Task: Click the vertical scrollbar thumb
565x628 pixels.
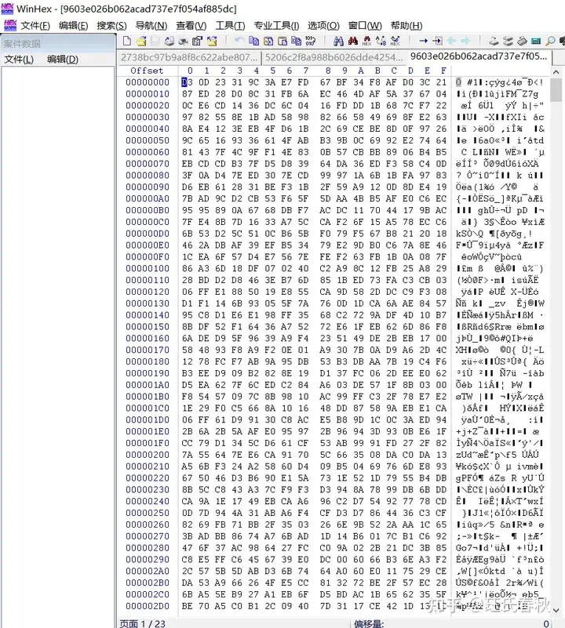Action: (x=556, y=89)
